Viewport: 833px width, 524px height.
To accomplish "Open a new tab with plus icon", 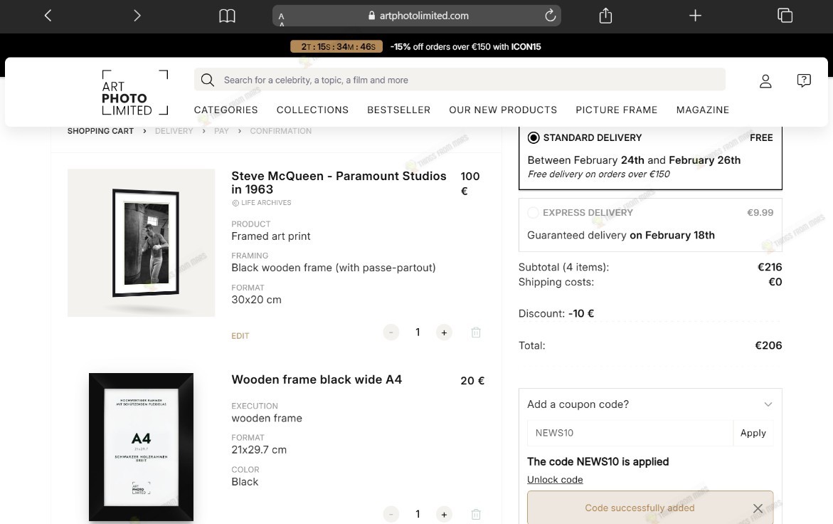I will (x=695, y=16).
